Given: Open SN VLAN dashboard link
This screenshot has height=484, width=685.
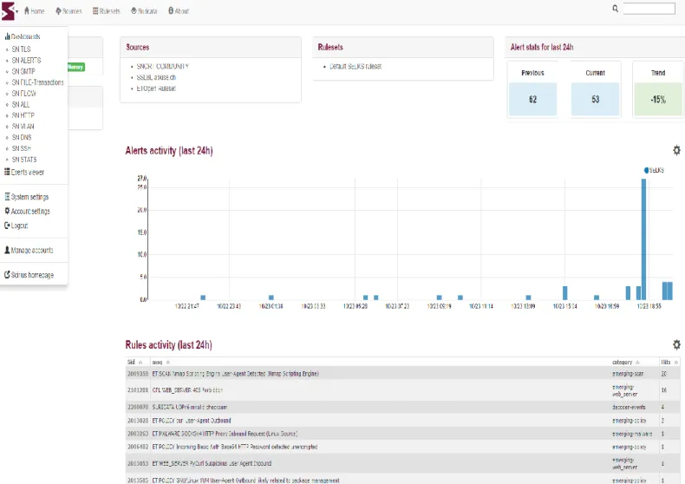Looking at the screenshot, I should pyautogui.click(x=23, y=127).
